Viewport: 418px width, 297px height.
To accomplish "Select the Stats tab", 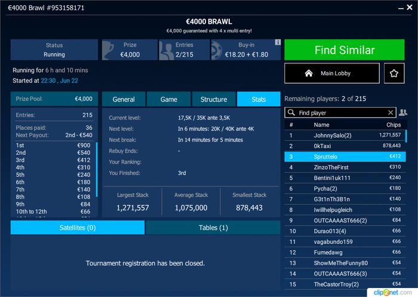I will 259,99.
